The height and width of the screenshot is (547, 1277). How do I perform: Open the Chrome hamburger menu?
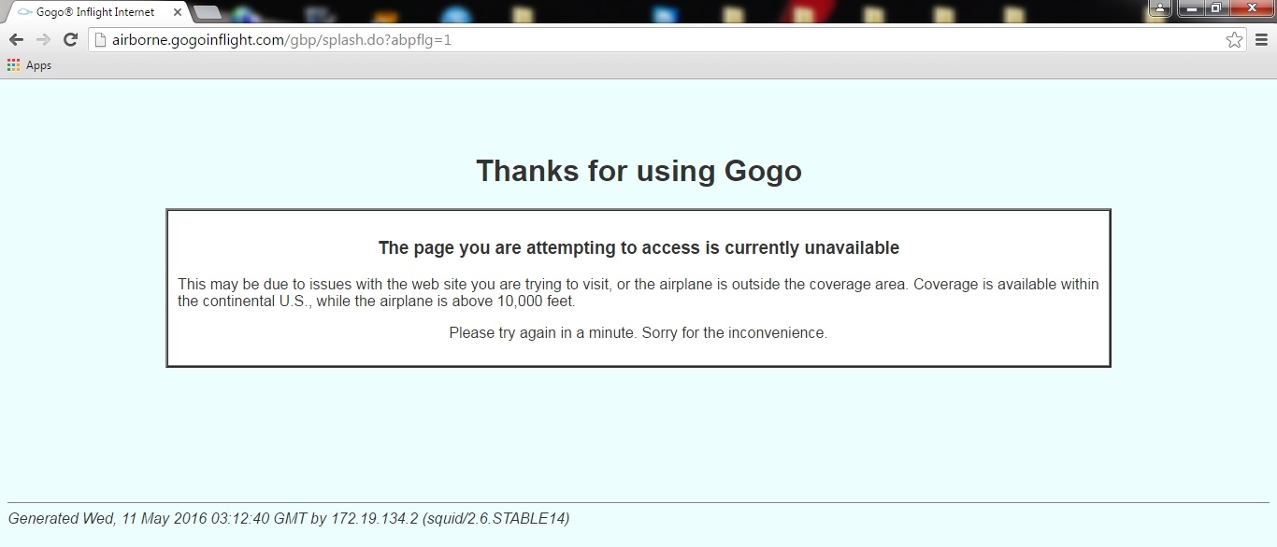point(1261,40)
